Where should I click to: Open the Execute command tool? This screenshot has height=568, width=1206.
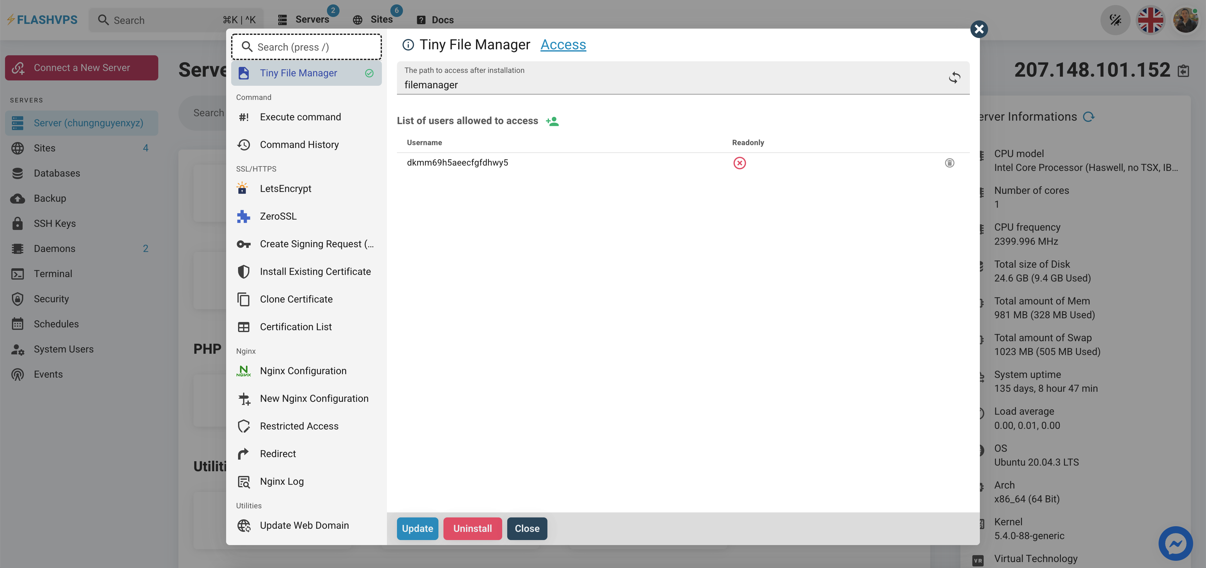pos(300,117)
